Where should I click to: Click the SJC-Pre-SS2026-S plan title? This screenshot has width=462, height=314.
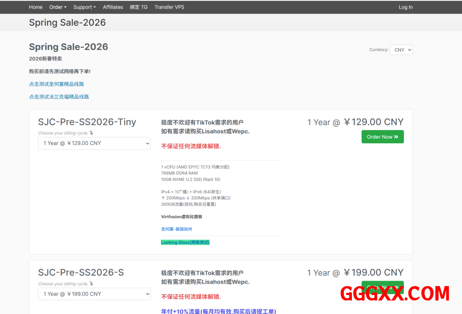(x=81, y=273)
